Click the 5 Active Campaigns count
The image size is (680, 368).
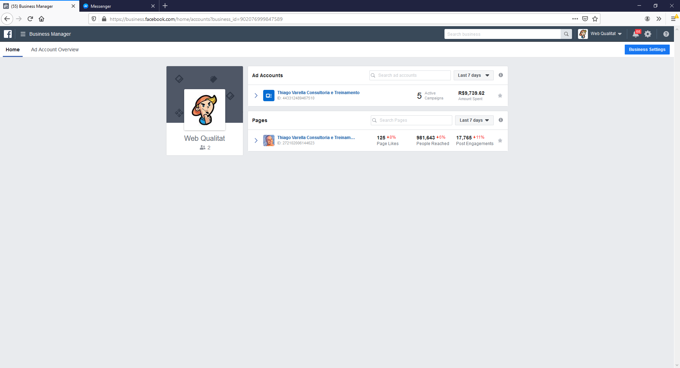(x=419, y=96)
